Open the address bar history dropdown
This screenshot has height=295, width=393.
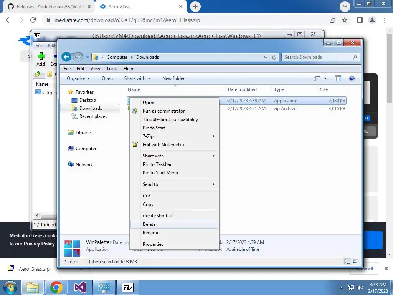click(266, 57)
